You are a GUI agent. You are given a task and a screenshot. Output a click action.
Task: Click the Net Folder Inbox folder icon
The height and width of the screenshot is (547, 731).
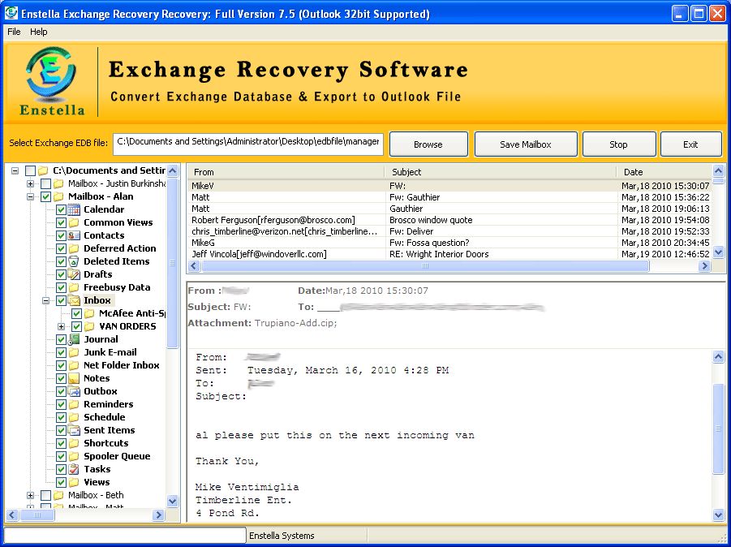tap(74, 365)
